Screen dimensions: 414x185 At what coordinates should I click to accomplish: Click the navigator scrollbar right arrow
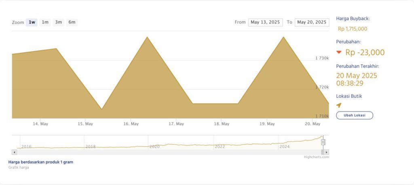coord(327,152)
